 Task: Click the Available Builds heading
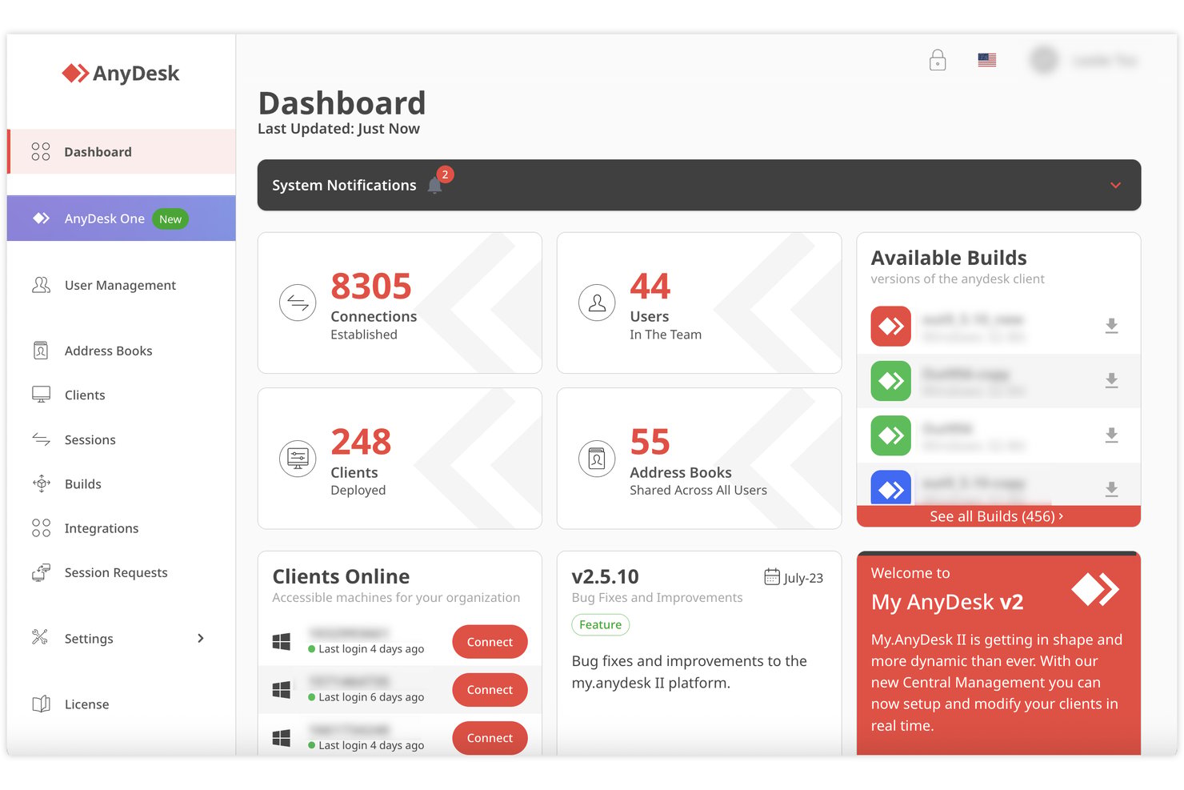[x=949, y=258]
